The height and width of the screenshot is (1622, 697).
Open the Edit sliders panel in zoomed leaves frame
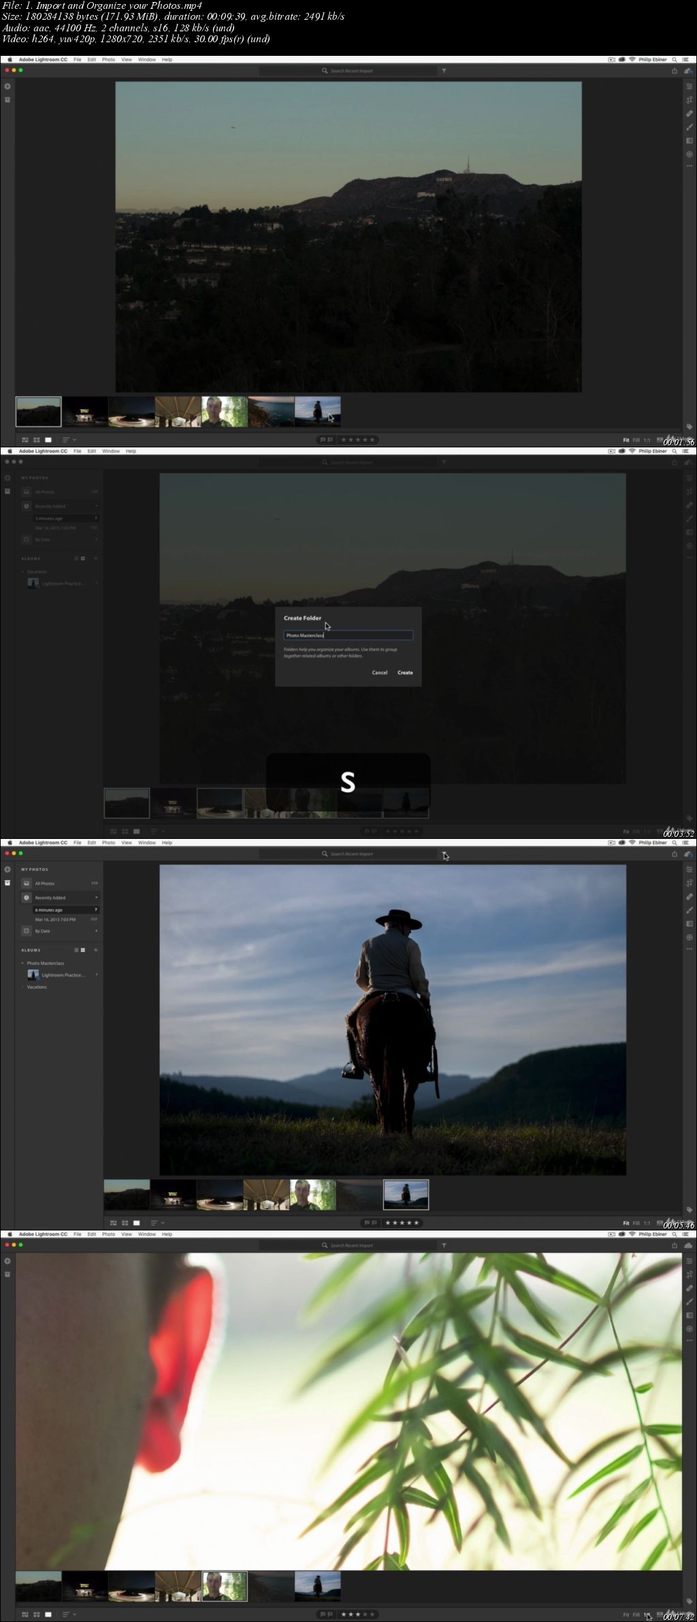[x=689, y=1261]
